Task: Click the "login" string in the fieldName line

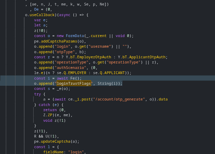Action: [x=76, y=152]
